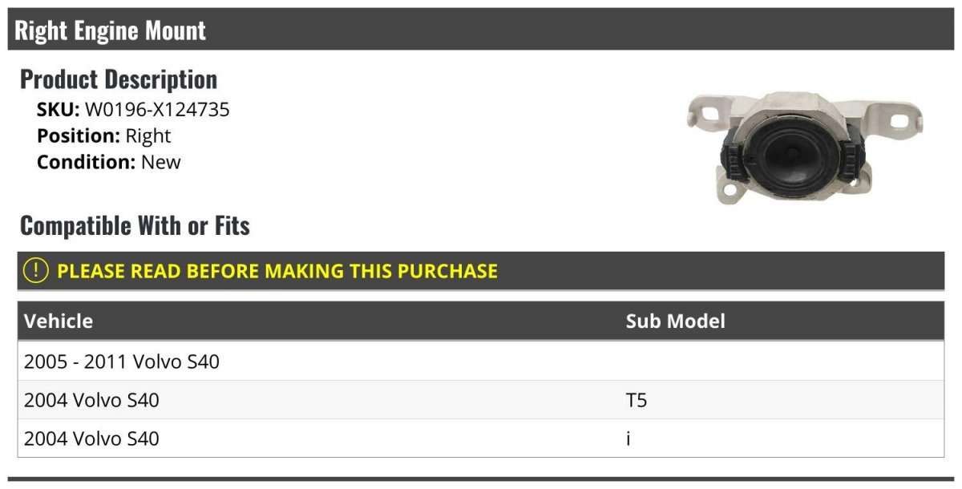Select the 2004 Volvo S40 T5 row
The height and width of the screenshot is (489, 962).
tap(91, 400)
